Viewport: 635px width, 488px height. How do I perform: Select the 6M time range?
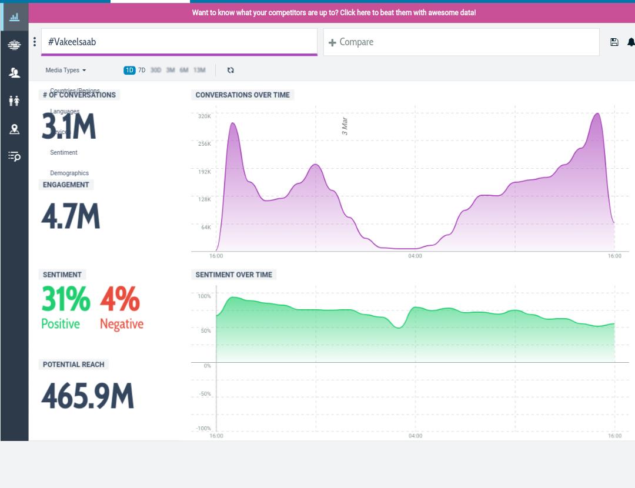coord(184,70)
